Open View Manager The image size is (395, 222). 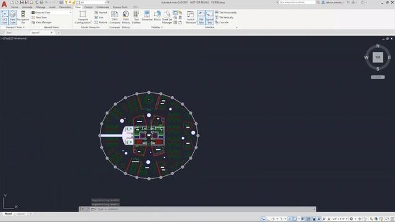(x=41, y=22)
